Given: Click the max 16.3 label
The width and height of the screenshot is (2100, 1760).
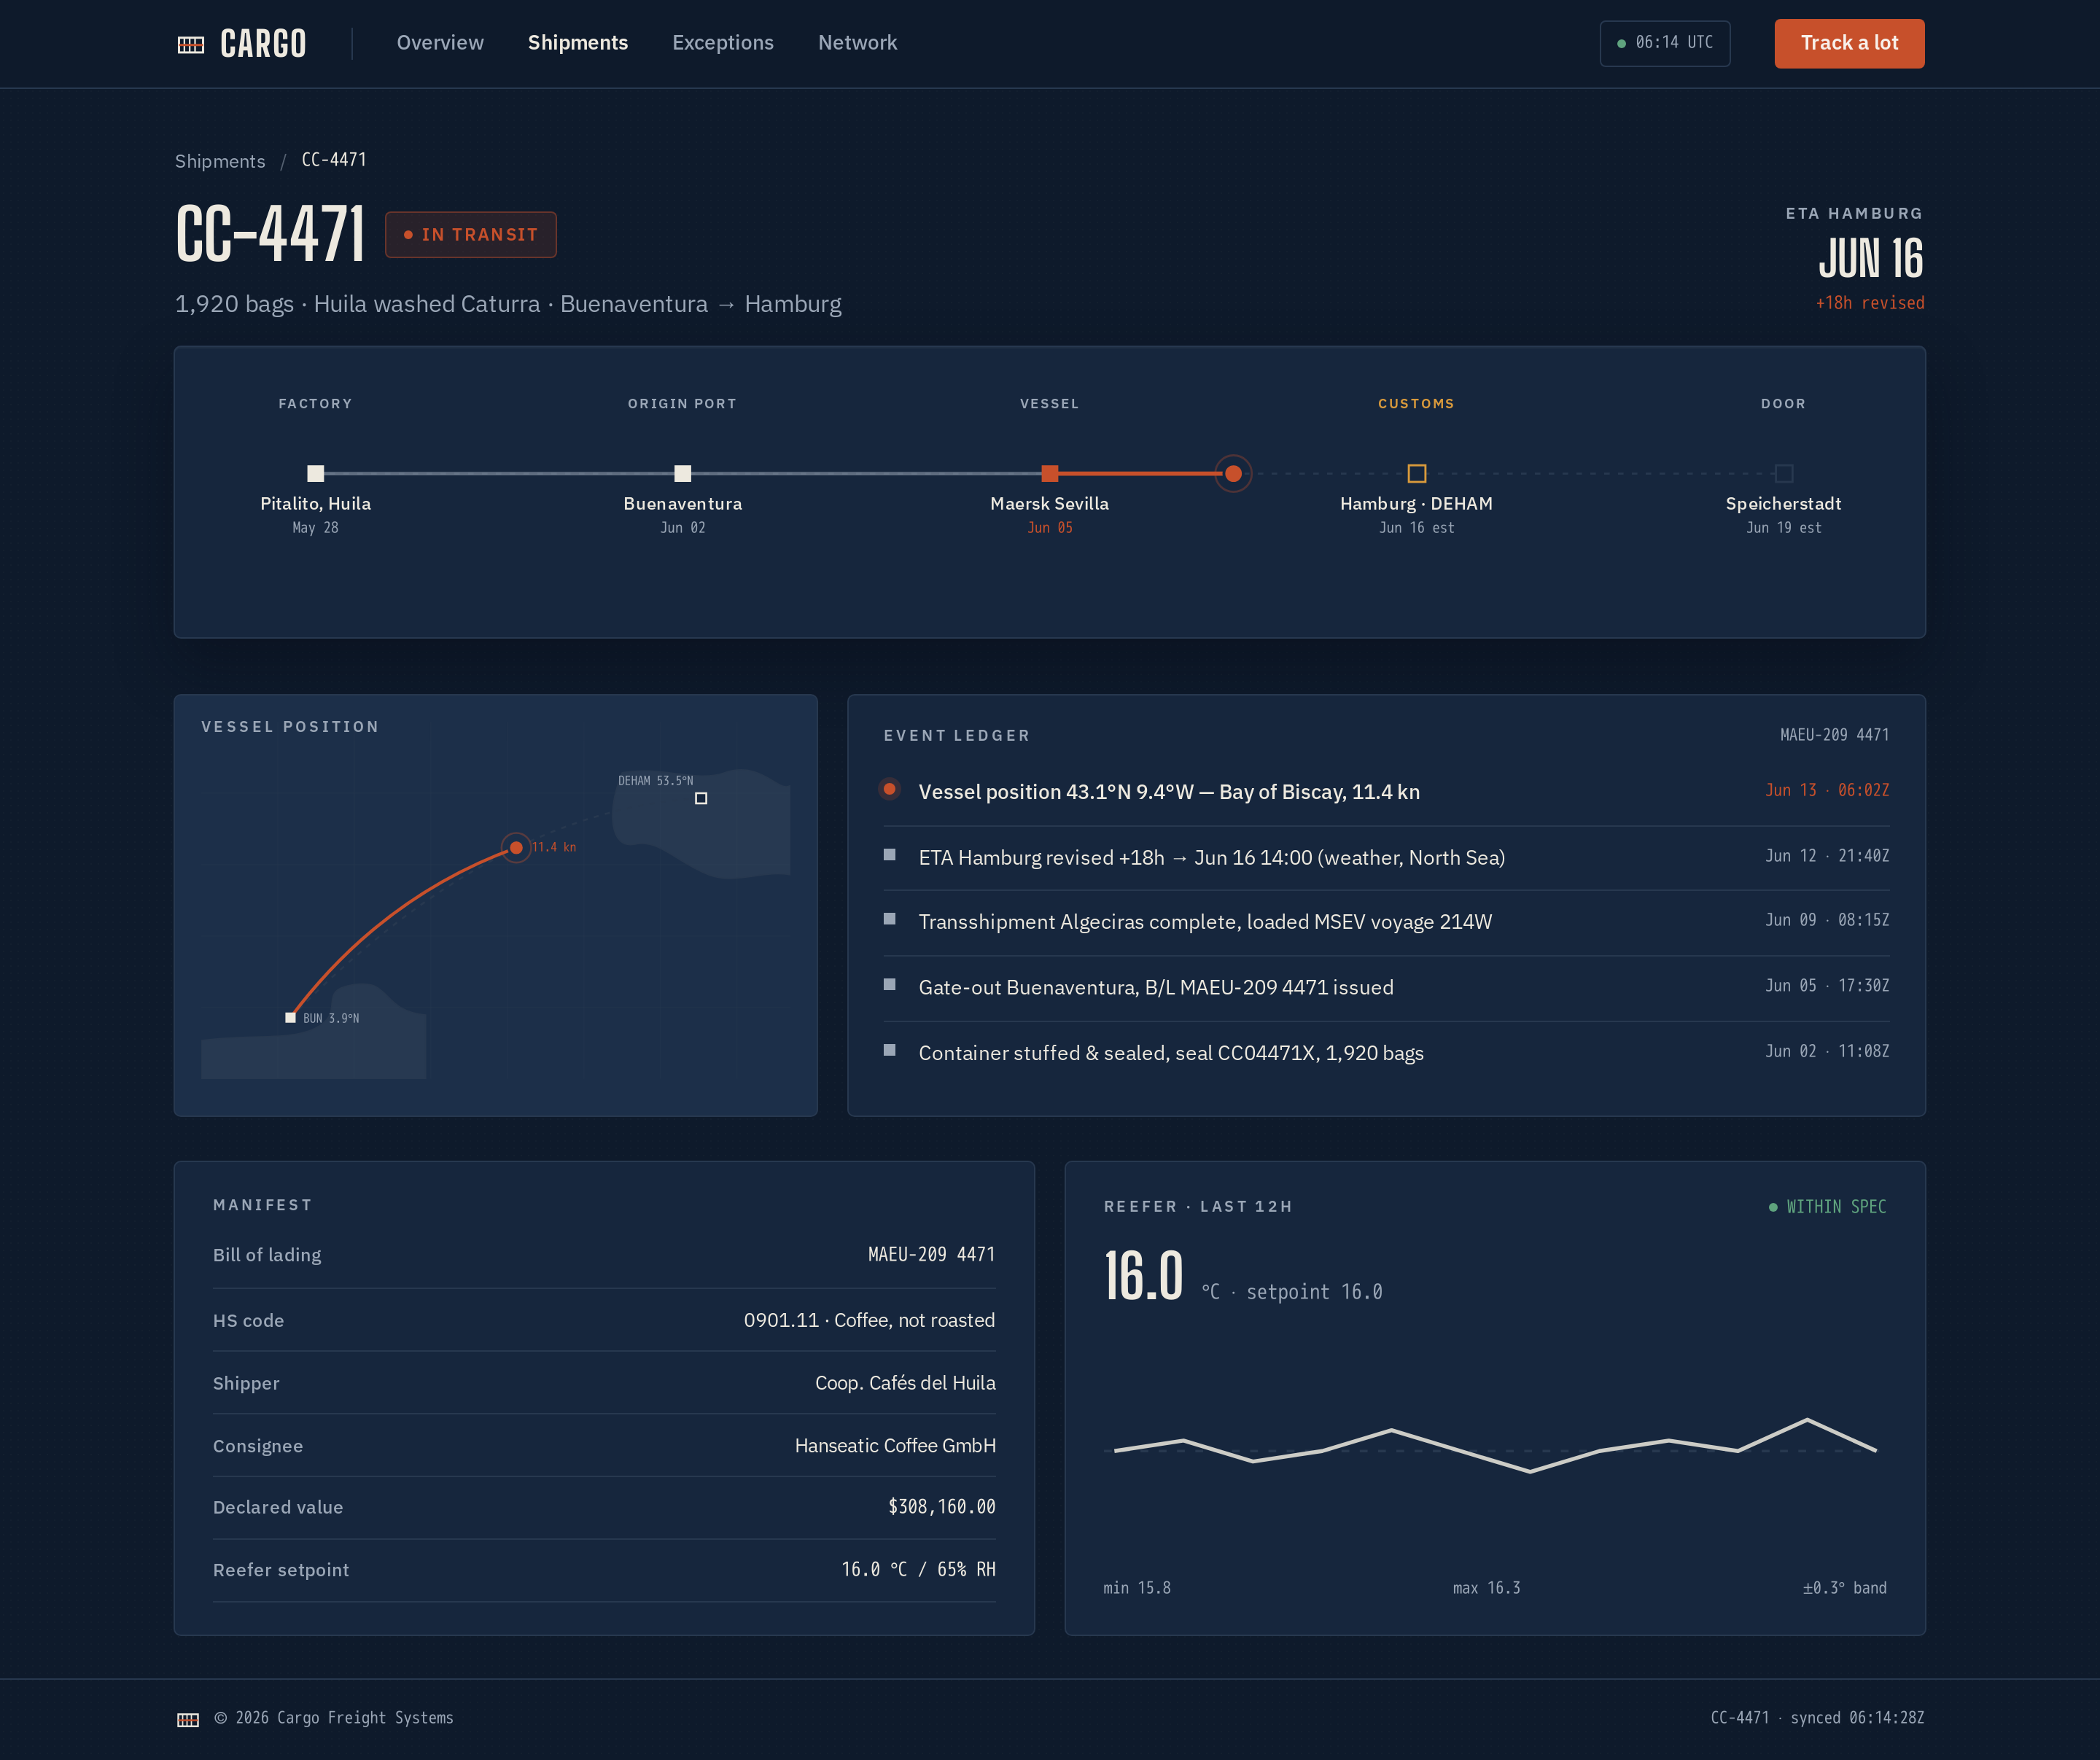Looking at the screenshot, I should click(1486, 1588).
